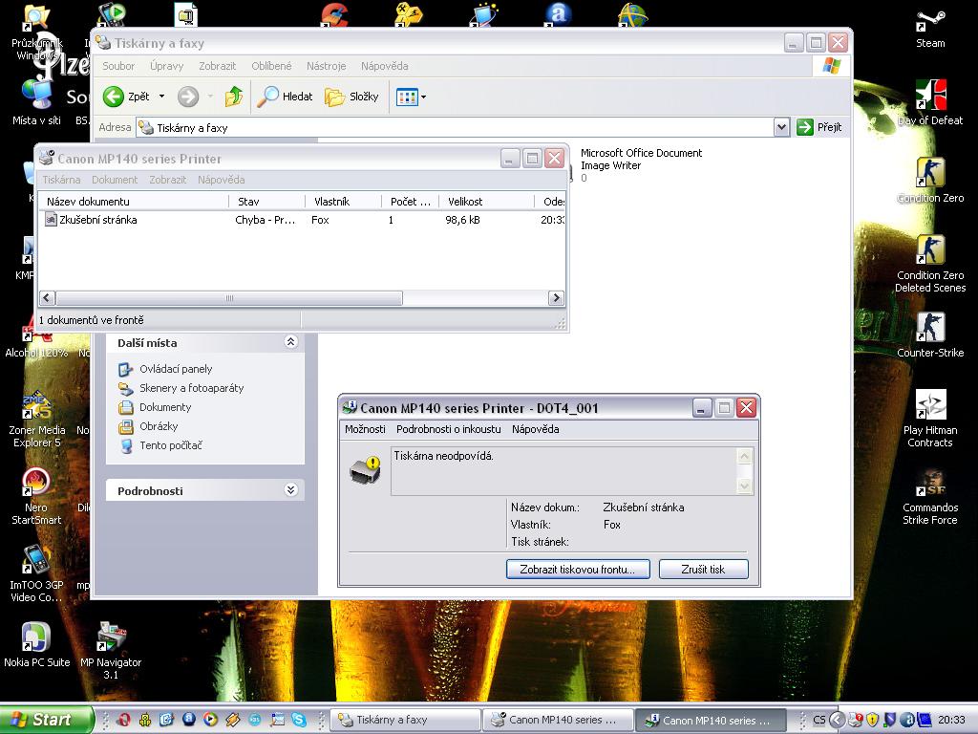Open ImTOO 3GP Video Converter icon
Viewport: 978px width, 734px height.
36,573
